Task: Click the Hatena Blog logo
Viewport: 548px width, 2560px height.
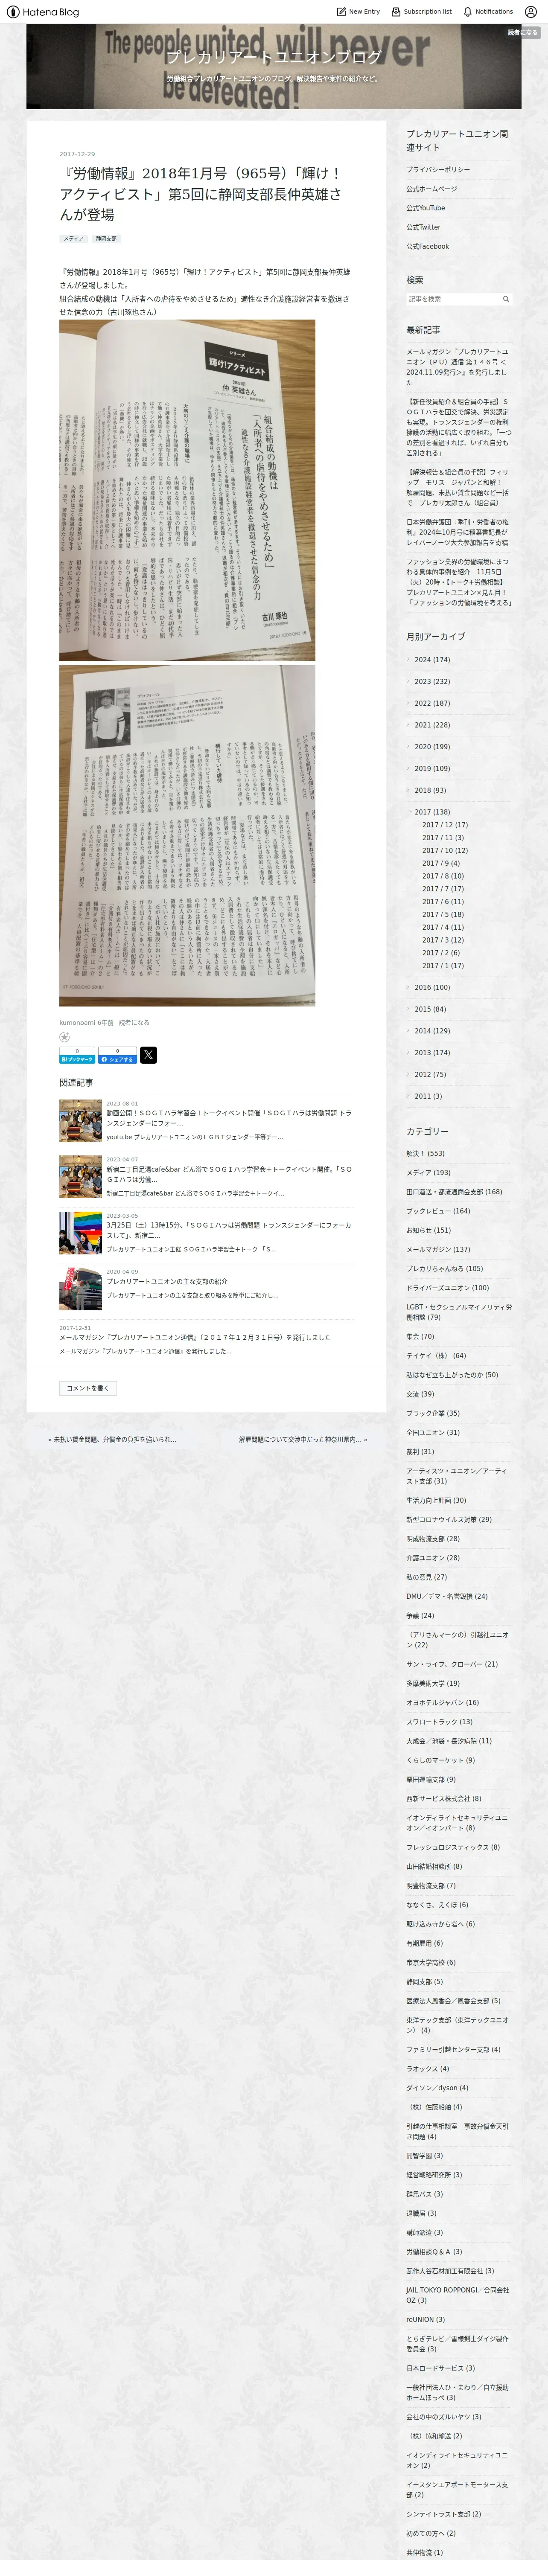Action: tap(42, 12)
